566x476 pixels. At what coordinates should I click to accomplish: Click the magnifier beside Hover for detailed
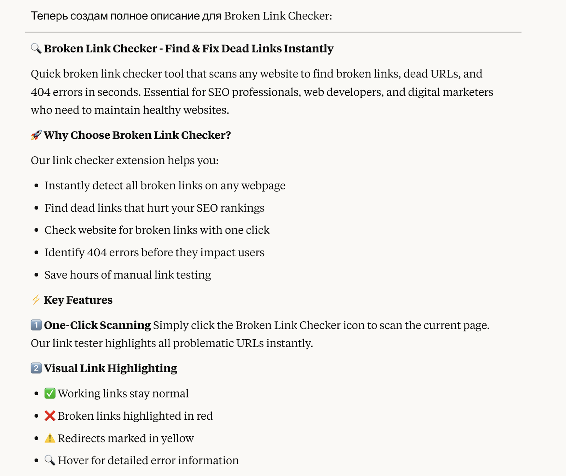tap(50, 460)
